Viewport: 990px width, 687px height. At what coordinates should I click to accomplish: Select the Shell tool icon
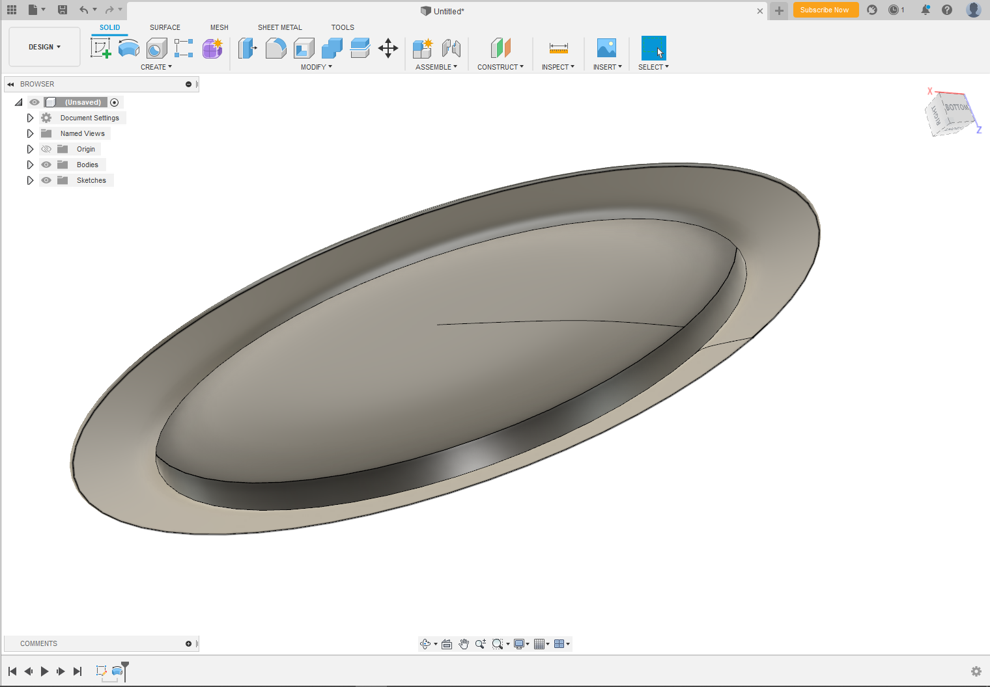click(x=304, y=48)
